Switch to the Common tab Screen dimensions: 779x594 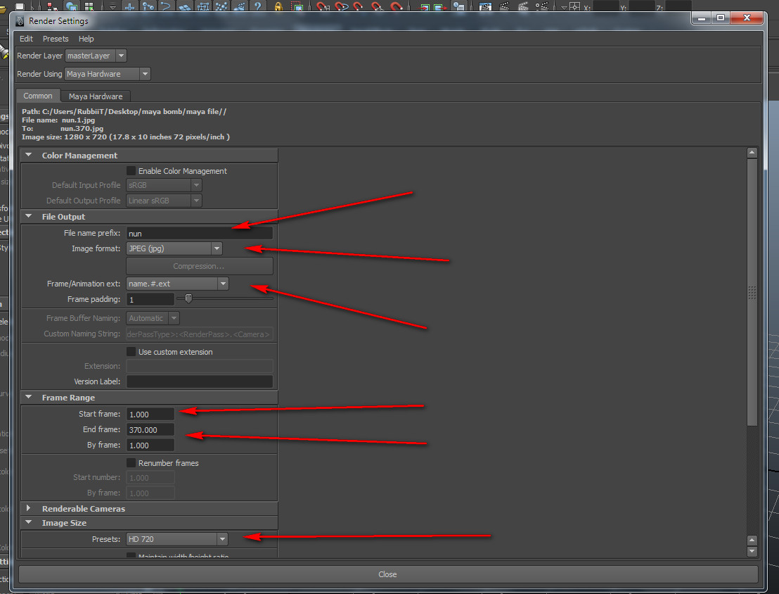(x=38, y=96)
